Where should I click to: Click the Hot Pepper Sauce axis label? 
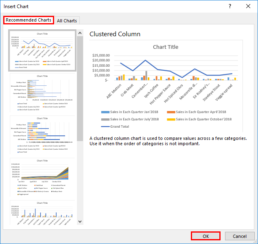[160, 94]
